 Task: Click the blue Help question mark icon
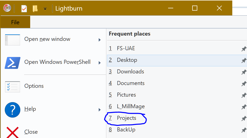[12, 110]
